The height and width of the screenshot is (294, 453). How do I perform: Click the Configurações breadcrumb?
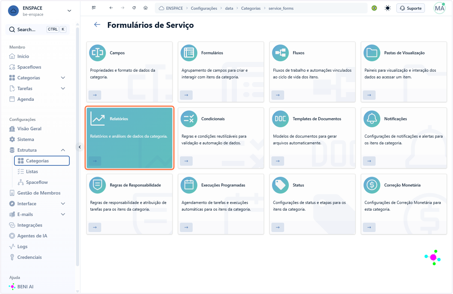coord(204,8)
